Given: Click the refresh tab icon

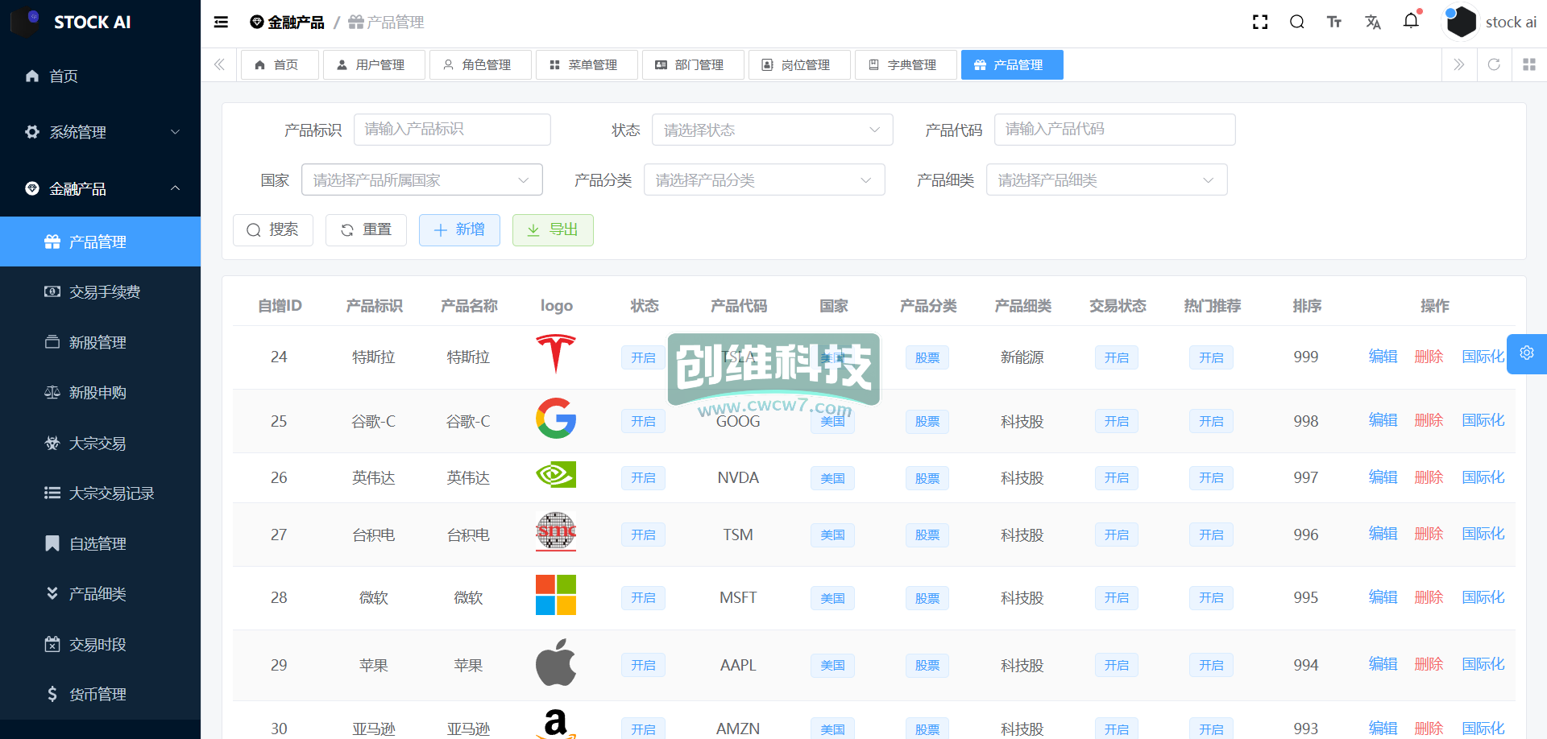Looking at the screenshot, I should pos(1494,64).
